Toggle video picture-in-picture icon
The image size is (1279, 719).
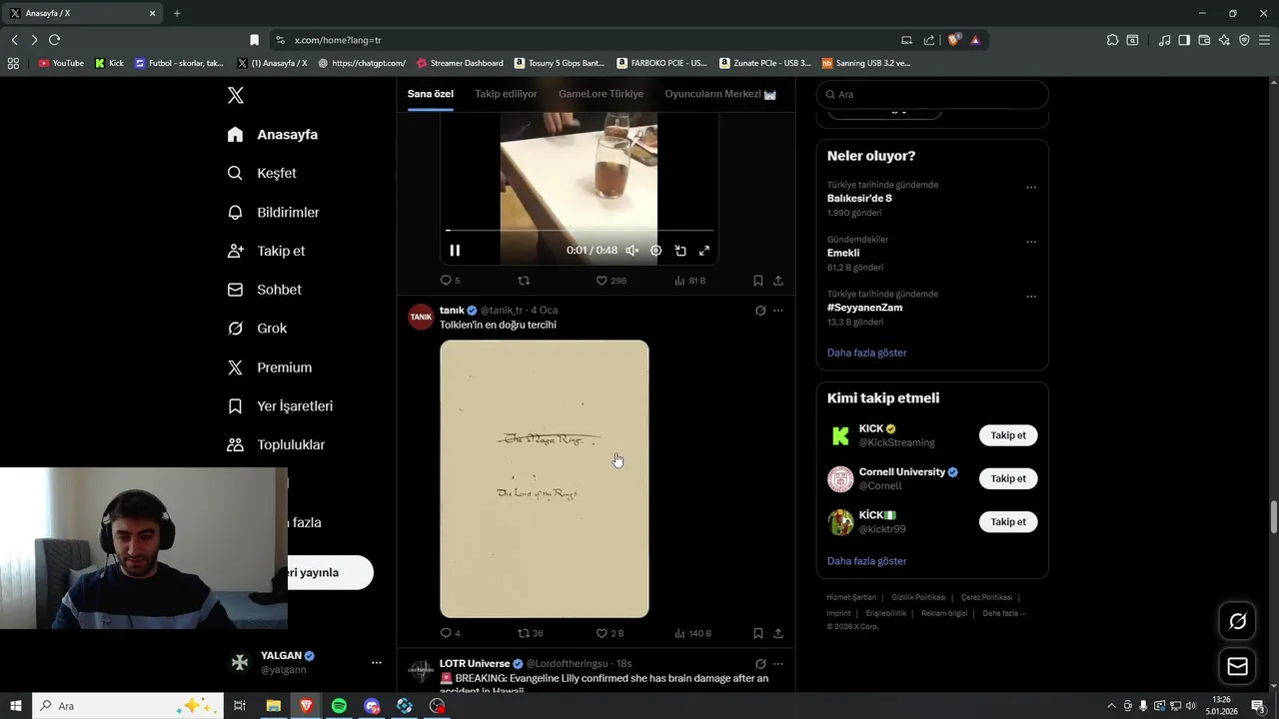point(680,251)
